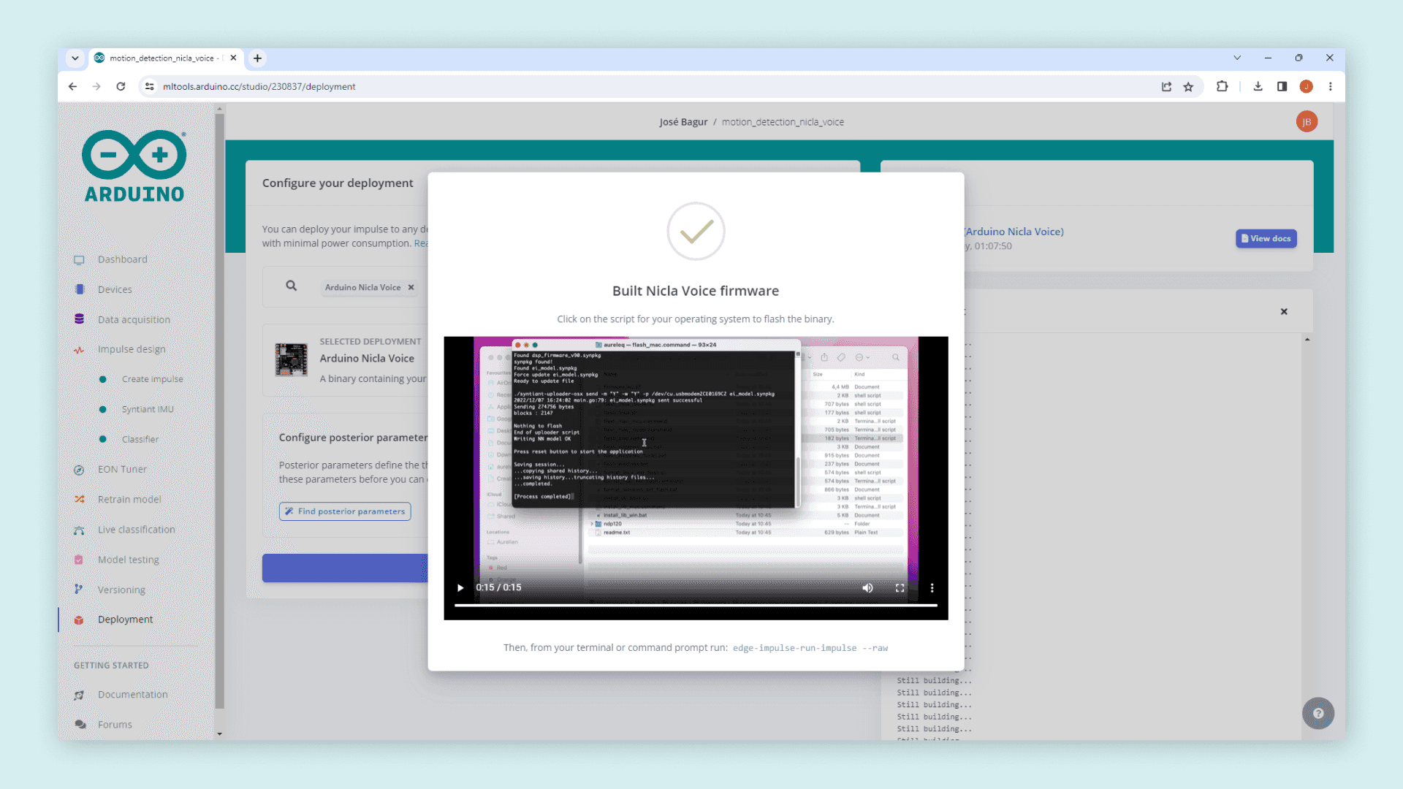Click the Devices sidebar icon

tap(80, 289)
